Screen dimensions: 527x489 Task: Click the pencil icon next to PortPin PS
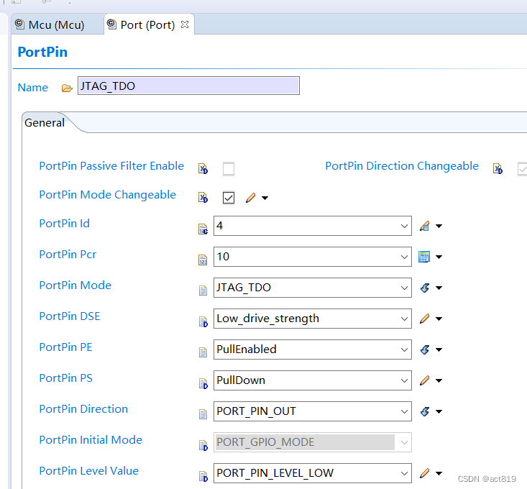coord(424,380)
